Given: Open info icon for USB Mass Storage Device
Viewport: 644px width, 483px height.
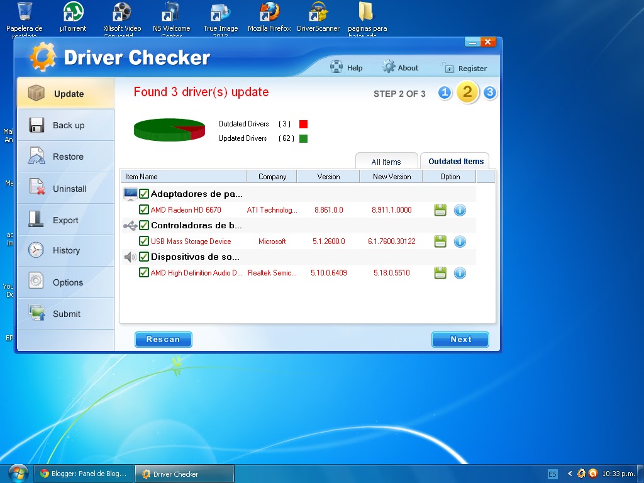Looking at the screenshot, I should (460, 241).
